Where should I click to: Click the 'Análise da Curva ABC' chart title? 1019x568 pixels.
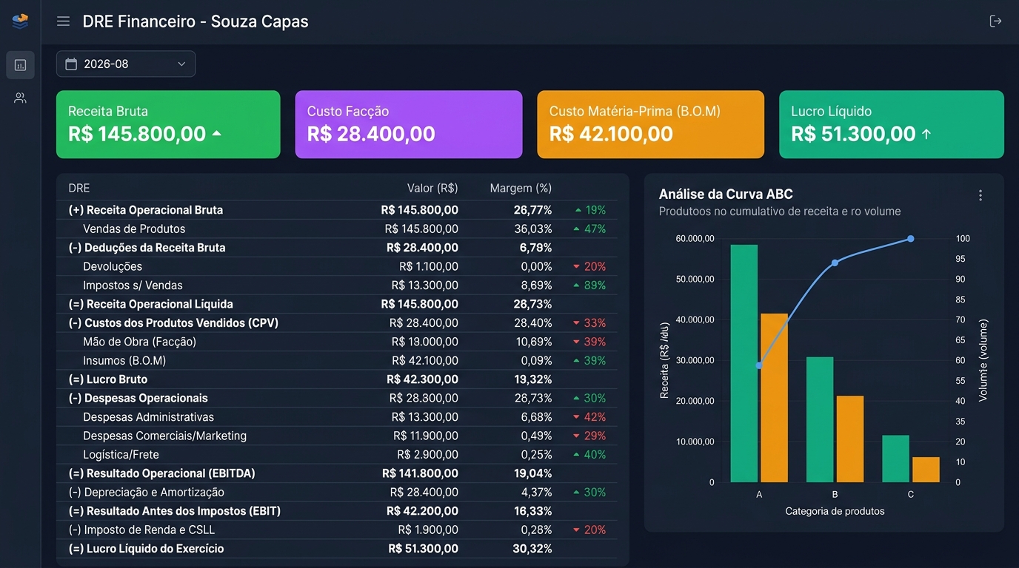[x=726, y=195]
